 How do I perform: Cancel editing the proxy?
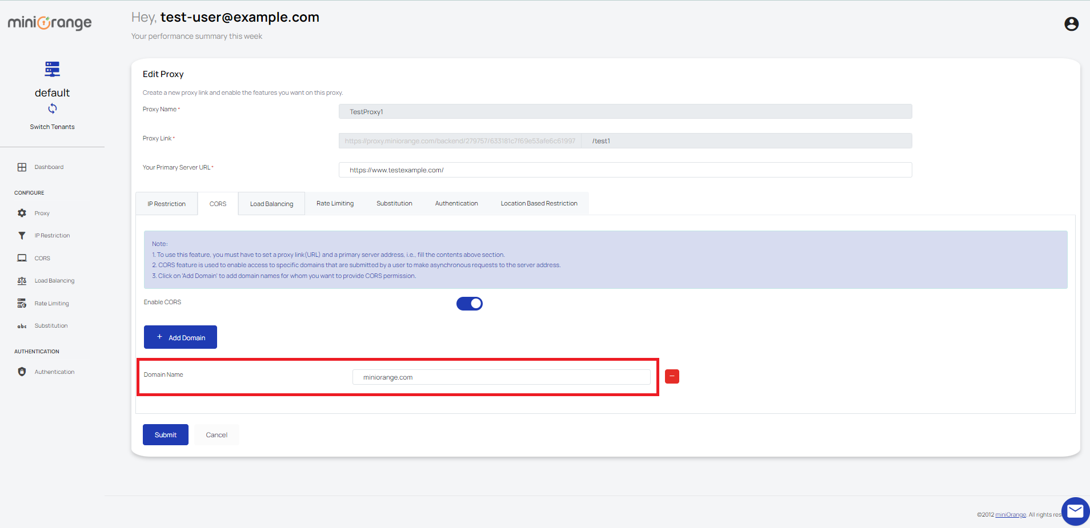coord(217,434)
